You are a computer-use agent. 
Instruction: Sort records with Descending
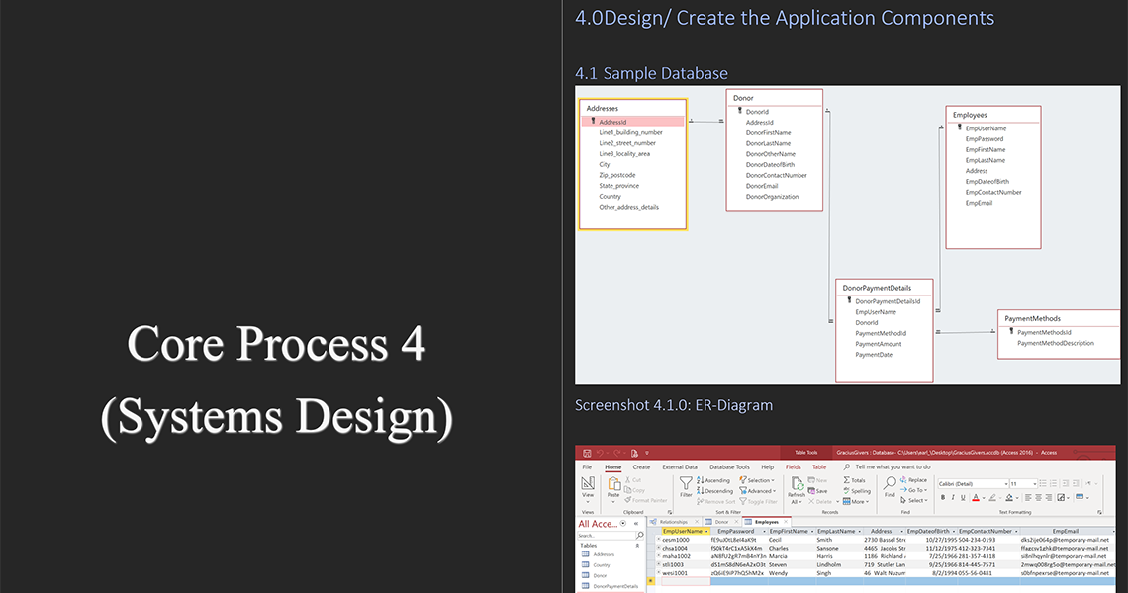[x=714, y=491]
